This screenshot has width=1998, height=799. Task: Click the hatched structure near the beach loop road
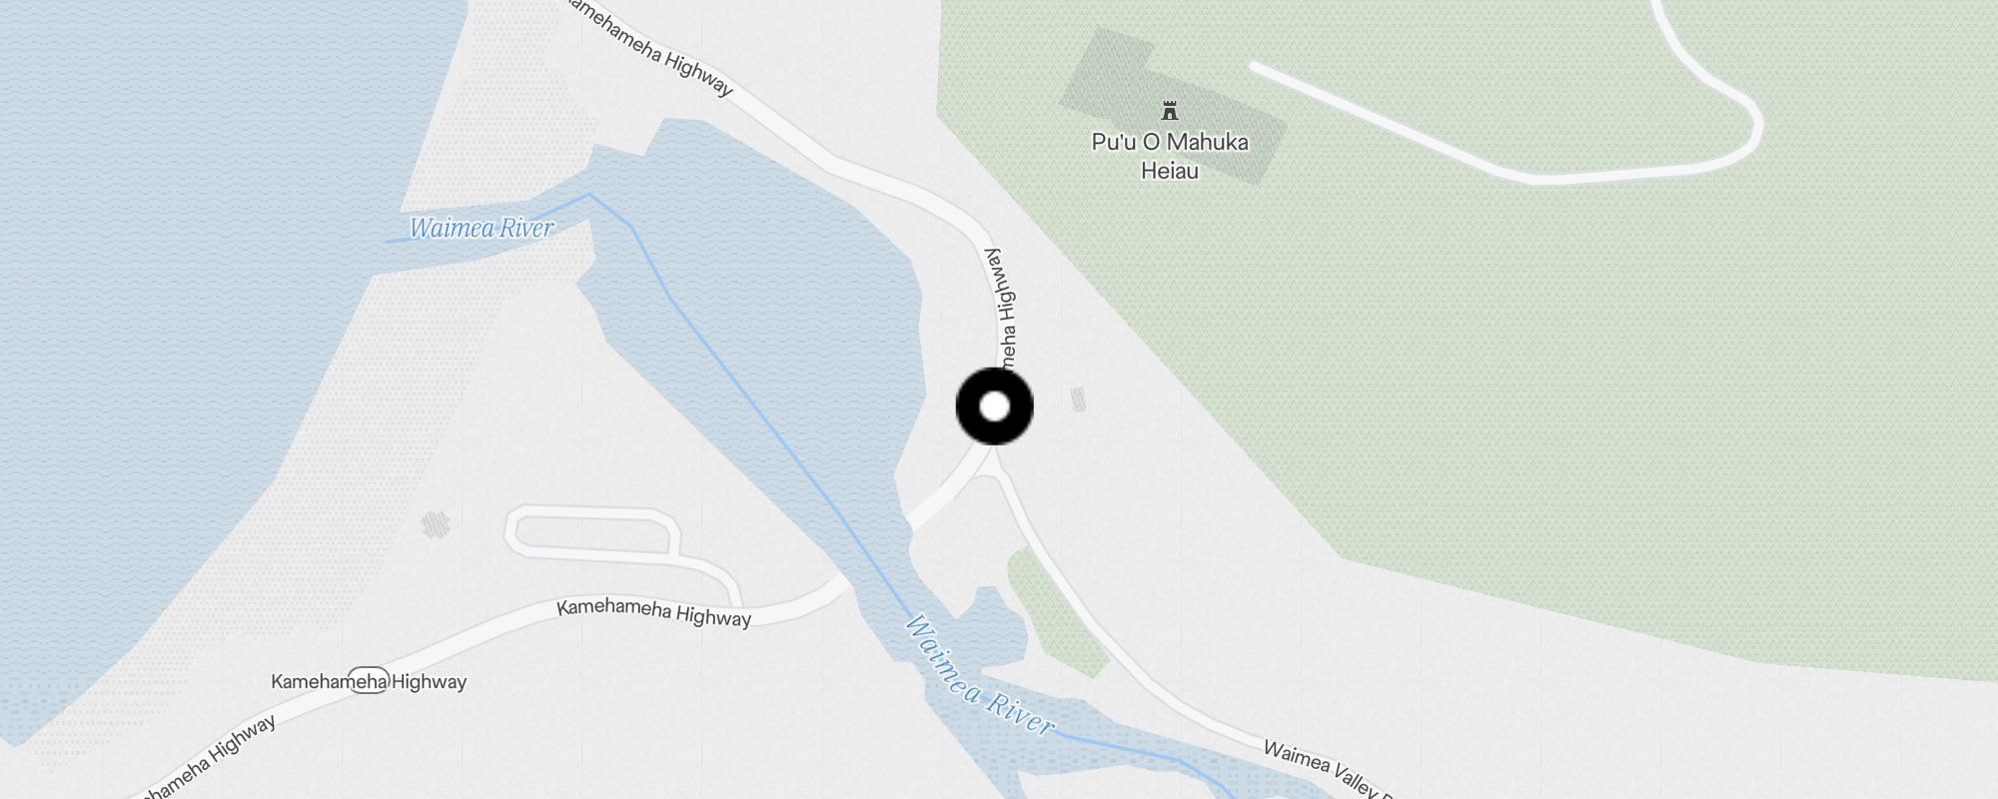click(x=435, y=524)
